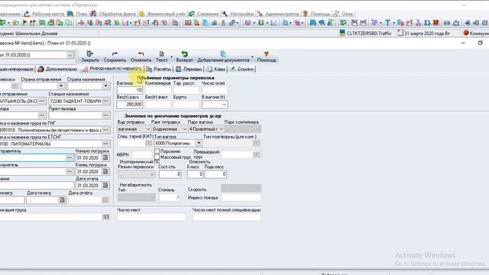Click the red square icon in main toolbar
This screenshot has height=275, width=489.
point(436,22)
